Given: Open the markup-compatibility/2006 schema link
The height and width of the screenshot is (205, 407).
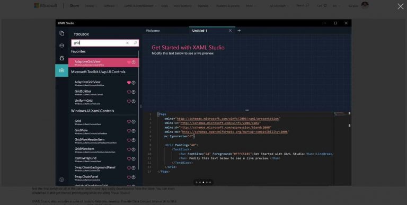Looking at the screenshot, I should [x=235, y=132].
